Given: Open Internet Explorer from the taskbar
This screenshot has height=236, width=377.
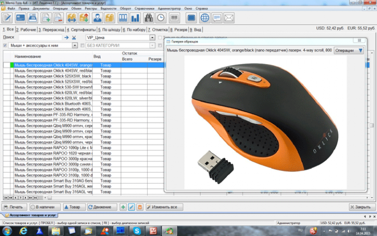Looking at the screenshot, I should [x=23, y=231].
